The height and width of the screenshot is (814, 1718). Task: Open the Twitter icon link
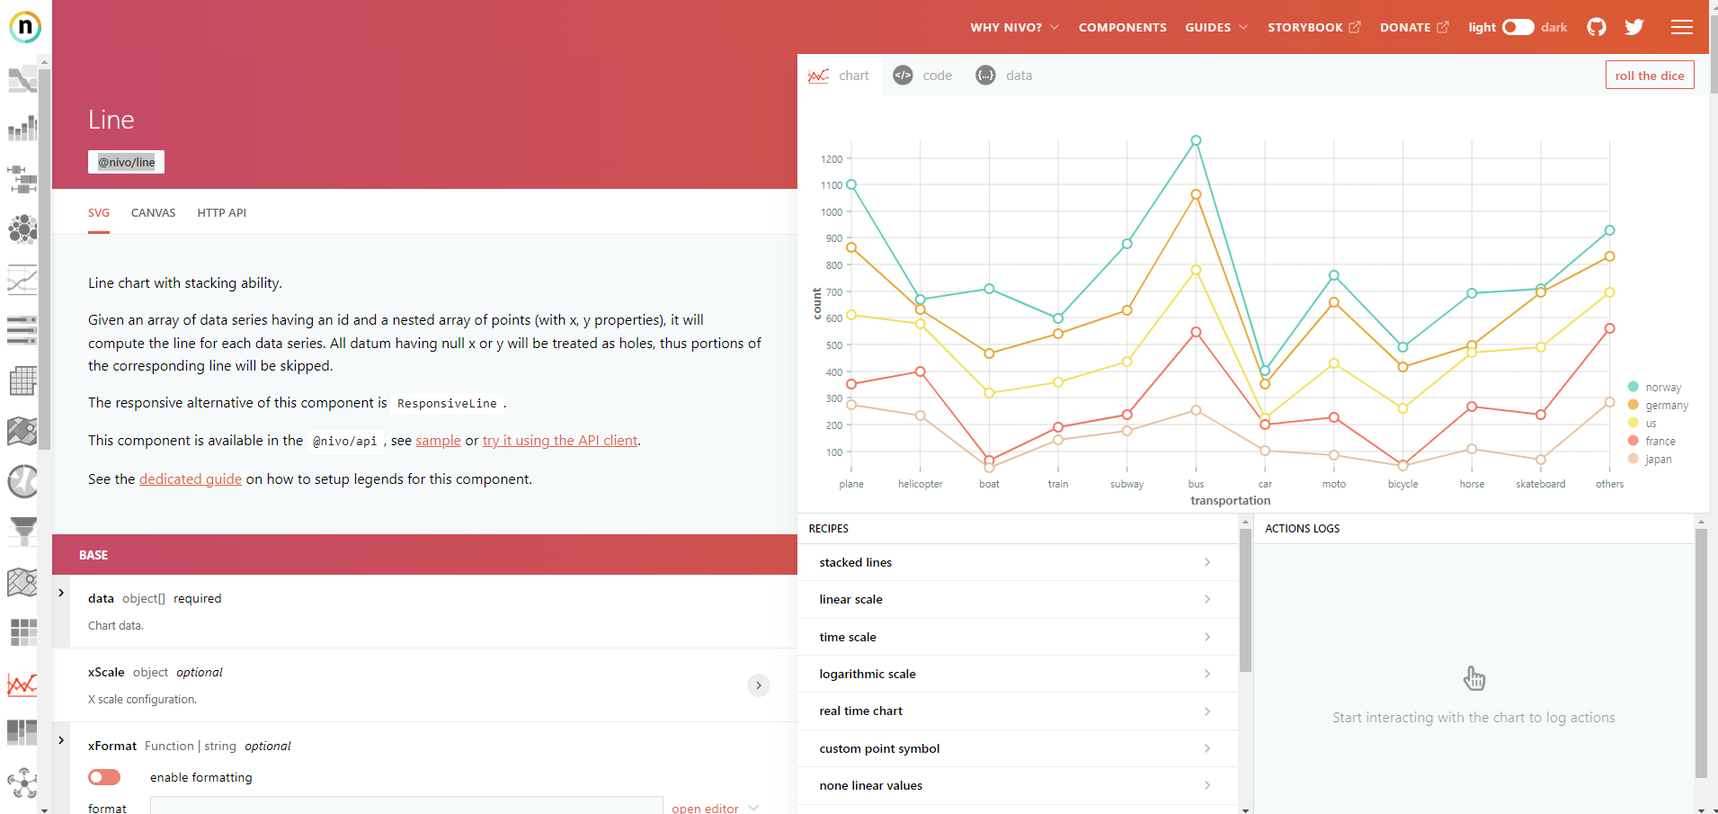click(1634, 27)
